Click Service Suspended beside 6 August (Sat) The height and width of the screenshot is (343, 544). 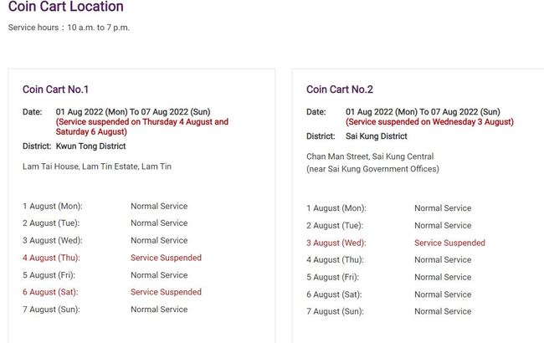166,292
